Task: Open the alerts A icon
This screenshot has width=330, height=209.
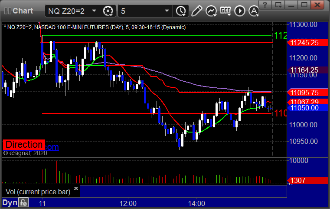Action: click(254, 11)
